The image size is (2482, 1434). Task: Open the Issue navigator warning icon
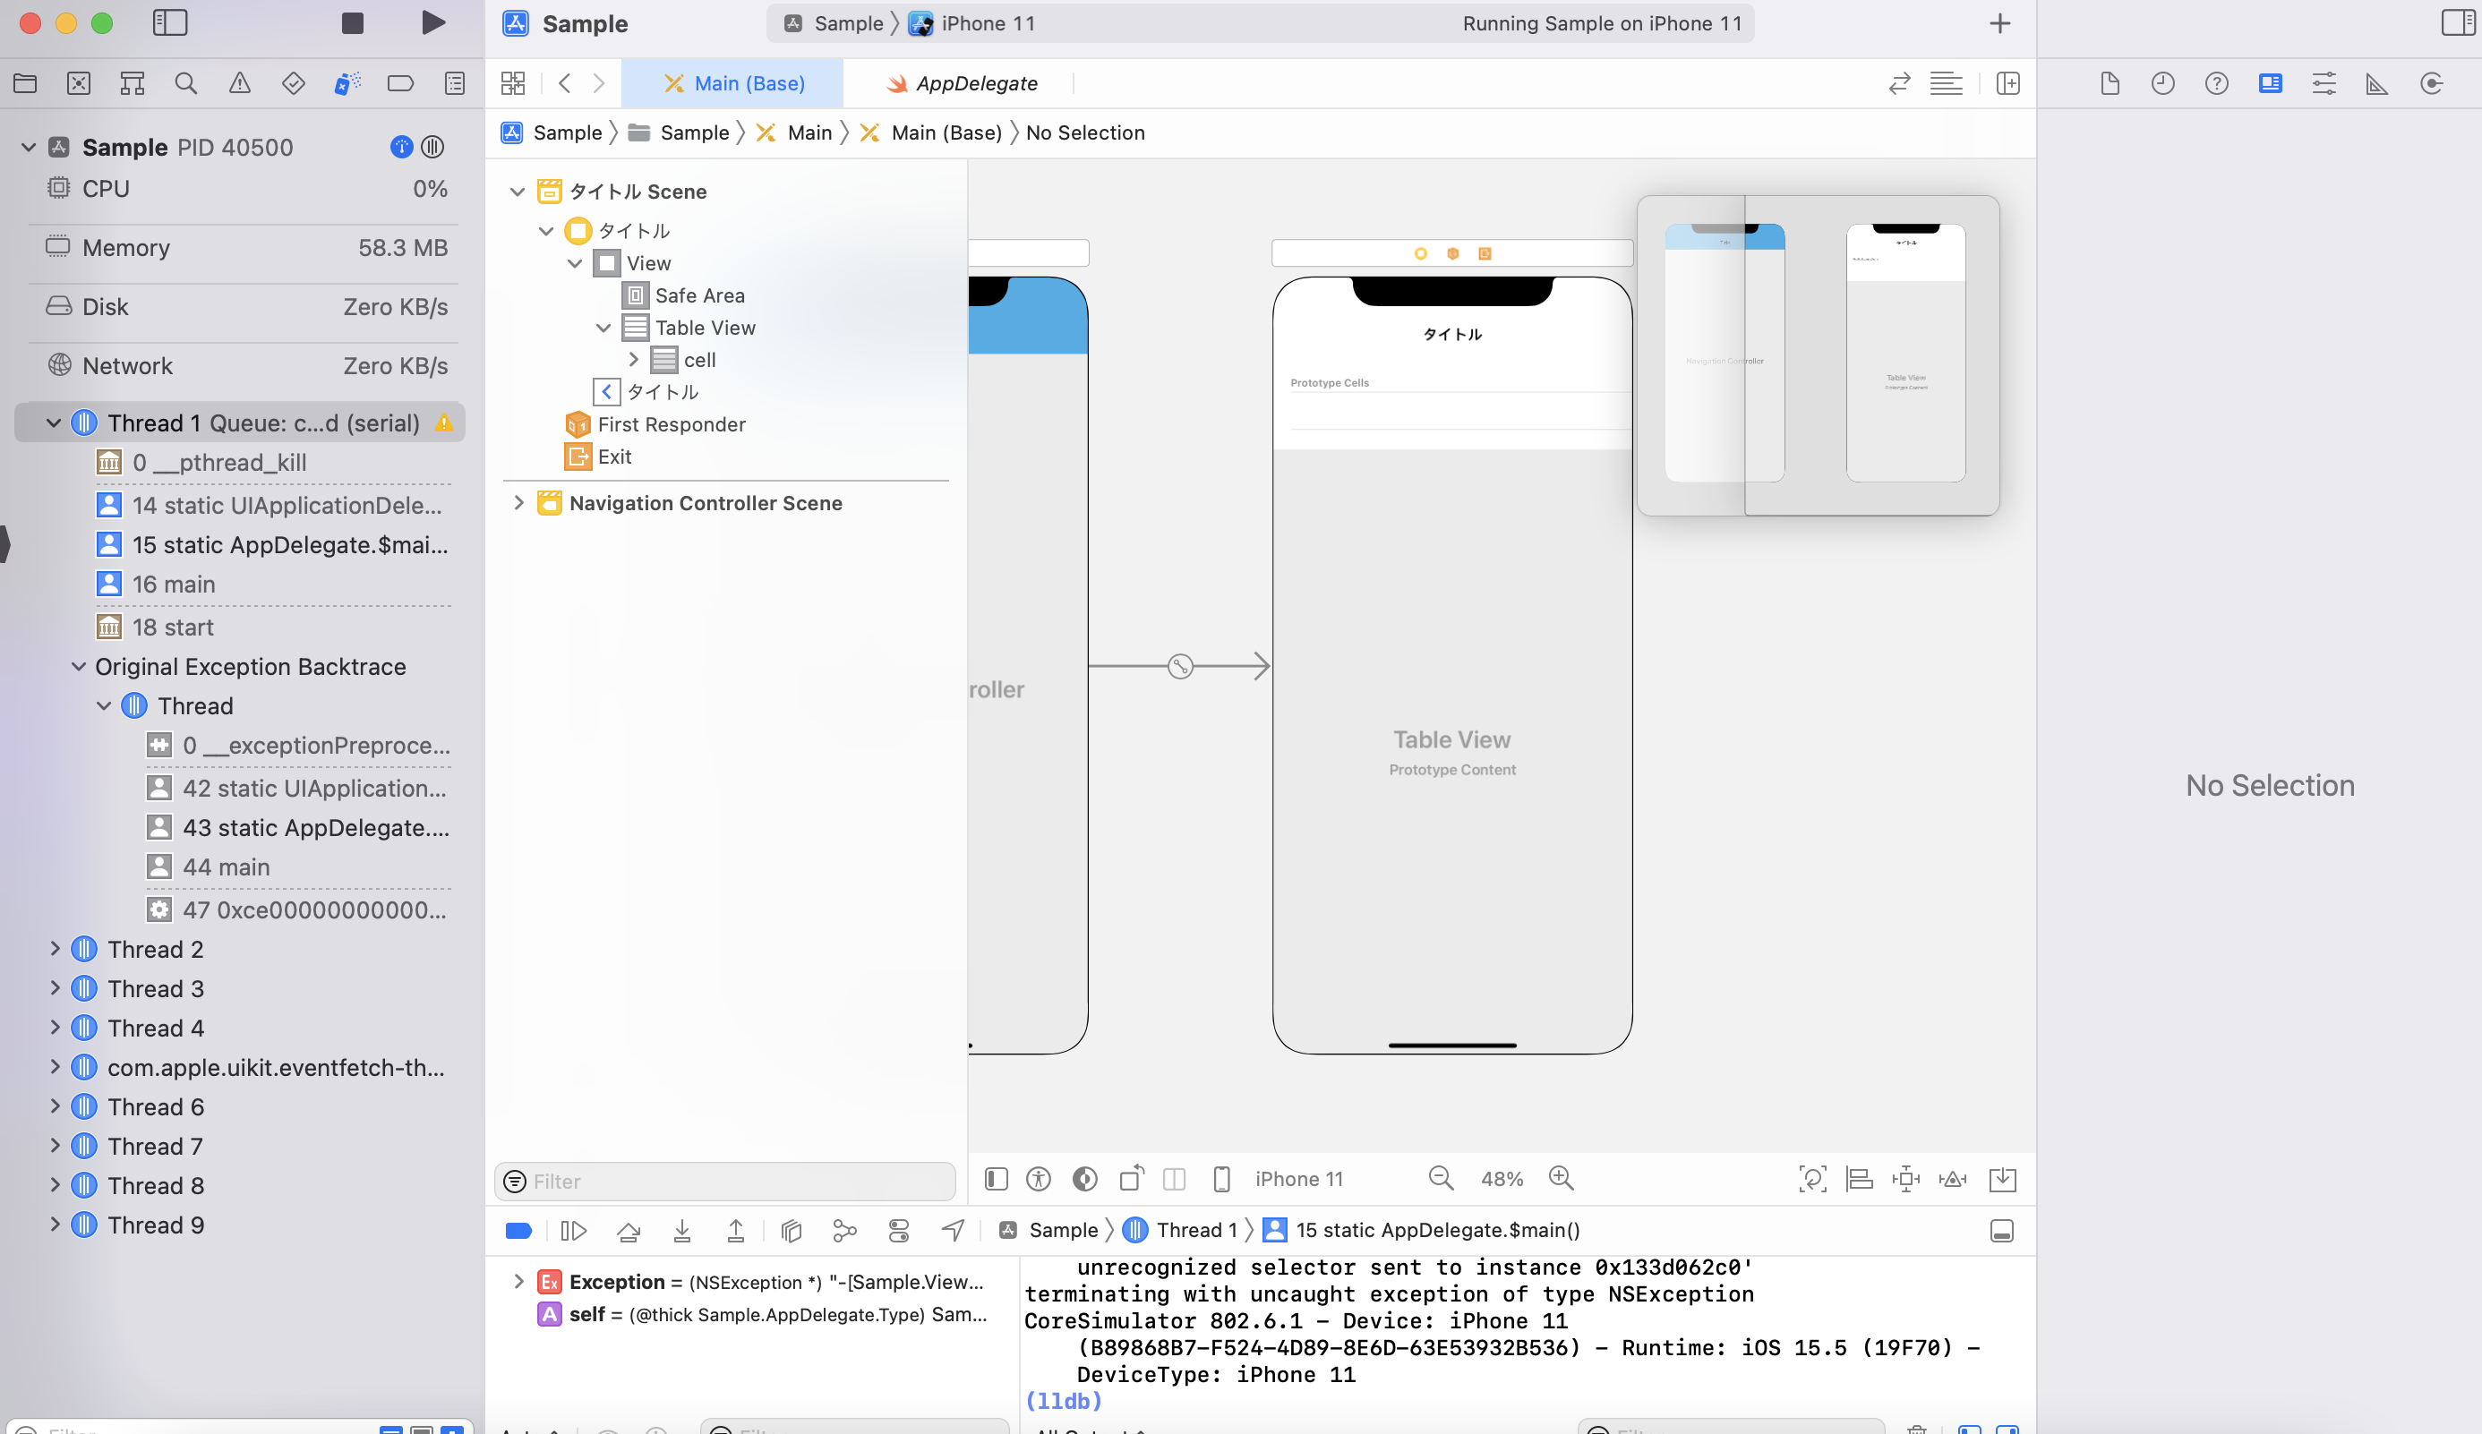pos(239,84)
